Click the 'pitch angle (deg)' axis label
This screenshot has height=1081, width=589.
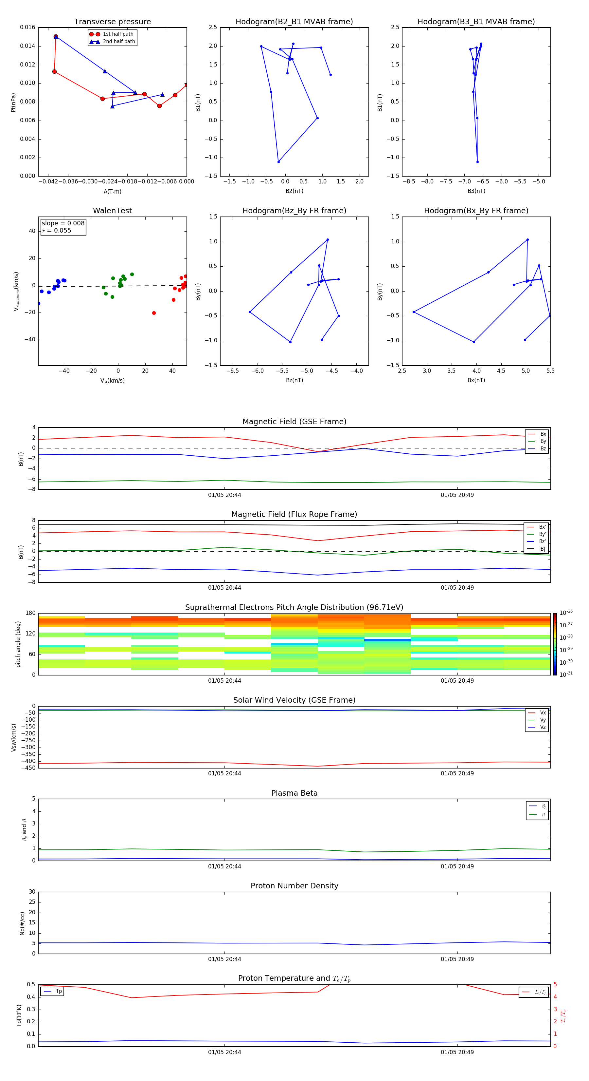[x=18, y=644]
